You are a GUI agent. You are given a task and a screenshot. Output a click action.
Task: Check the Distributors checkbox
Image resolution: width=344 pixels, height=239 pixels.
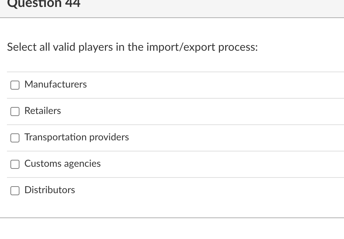pyautogui.click(x=15, y=191)
